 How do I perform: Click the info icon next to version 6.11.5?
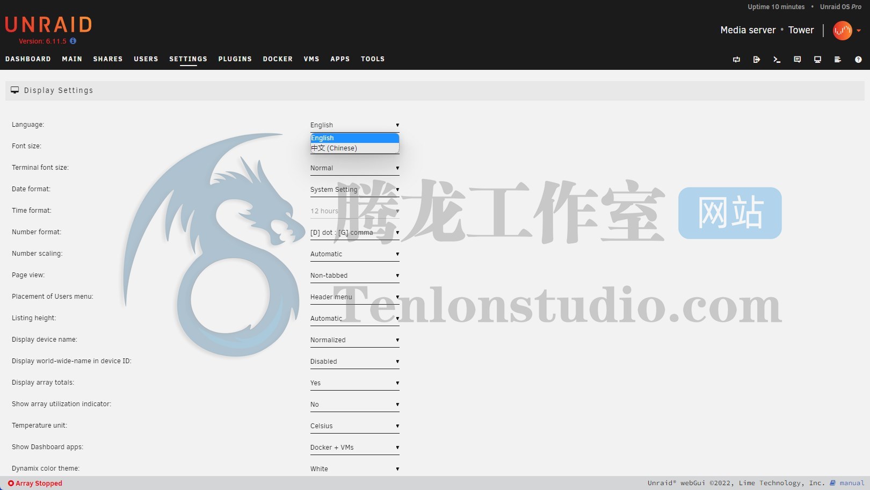[73, 41]
